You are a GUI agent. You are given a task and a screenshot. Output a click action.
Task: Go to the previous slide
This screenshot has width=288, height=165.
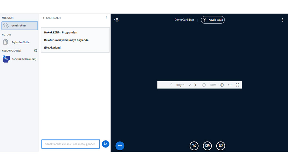(x=171, y=85)
